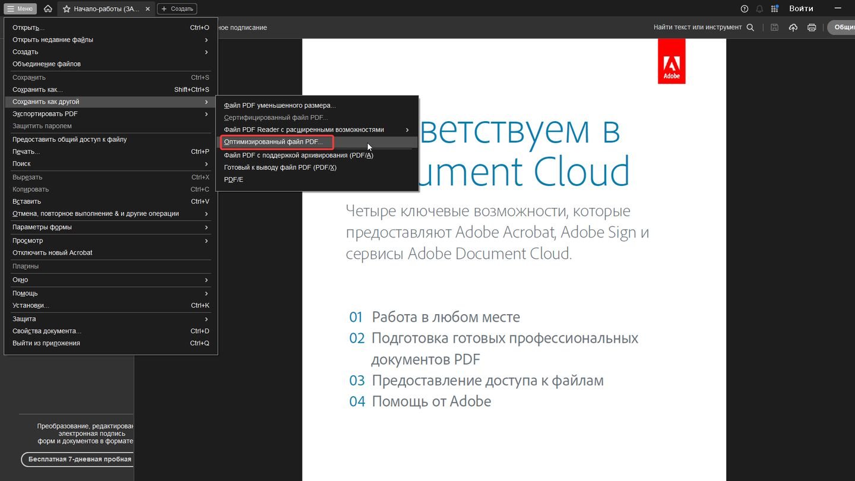
Task: Select Выйти из приложения menu item
Action: click(111, 343)
